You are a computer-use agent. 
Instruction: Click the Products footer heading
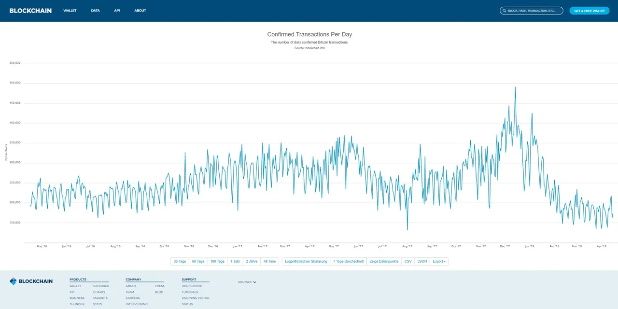pos(78,280)
